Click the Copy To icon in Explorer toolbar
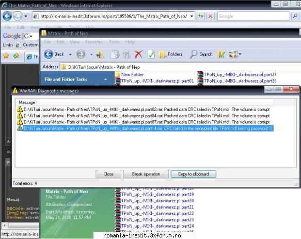The height and width of the screenshot is (239, 301). (115, 54)
